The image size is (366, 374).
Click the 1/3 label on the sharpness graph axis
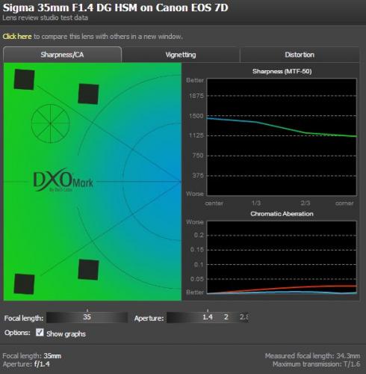pyautogui.click(x=256, y=203)
